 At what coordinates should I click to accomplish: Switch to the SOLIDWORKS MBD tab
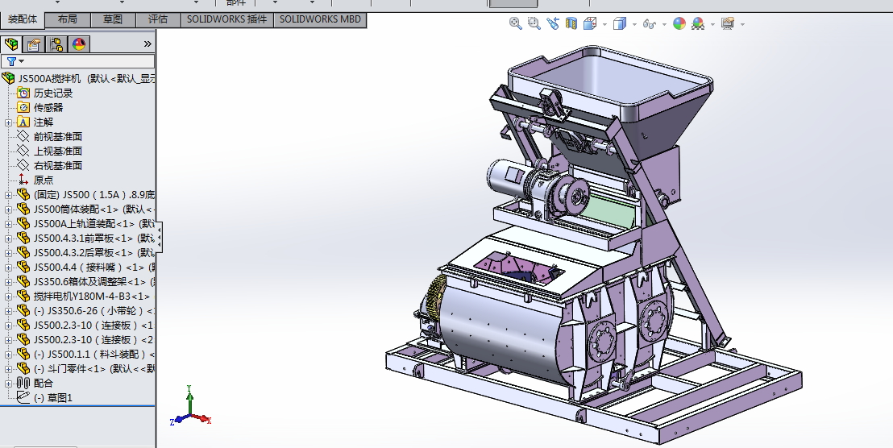click(320, 20)
